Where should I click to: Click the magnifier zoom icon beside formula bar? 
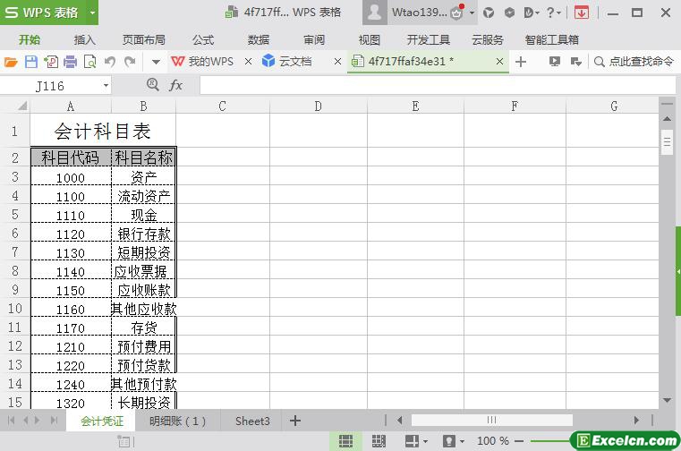pyautogui.click(x=153, y=84)
